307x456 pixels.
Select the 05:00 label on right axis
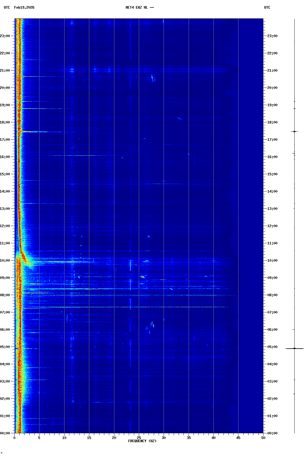coord(272,347)
